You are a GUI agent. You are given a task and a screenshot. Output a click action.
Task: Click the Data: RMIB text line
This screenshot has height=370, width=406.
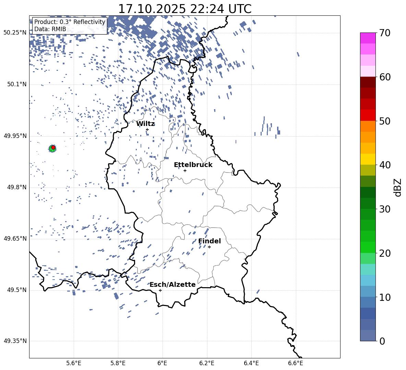50,29
